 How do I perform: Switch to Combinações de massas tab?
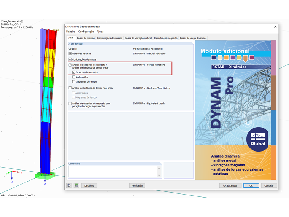(x=110, y=38)
